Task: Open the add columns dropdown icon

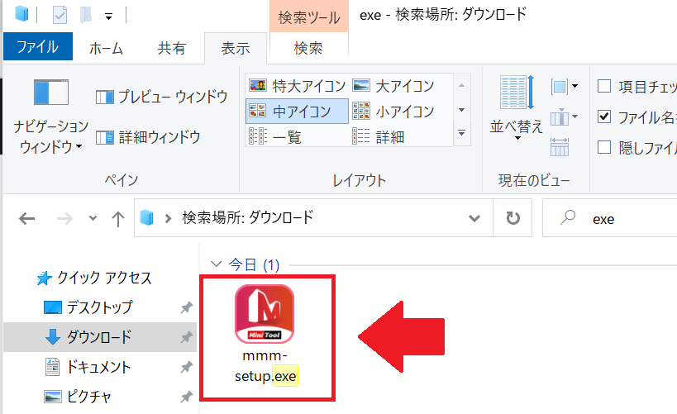Action: click(x=565, y=117)
